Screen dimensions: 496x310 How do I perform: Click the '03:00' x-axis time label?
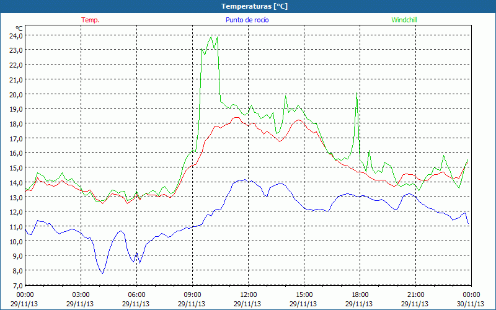81,295
